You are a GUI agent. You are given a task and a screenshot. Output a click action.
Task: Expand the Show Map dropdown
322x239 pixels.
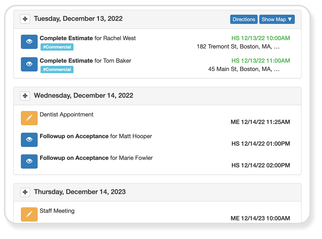pyautogui.click(x=277, y=19)
